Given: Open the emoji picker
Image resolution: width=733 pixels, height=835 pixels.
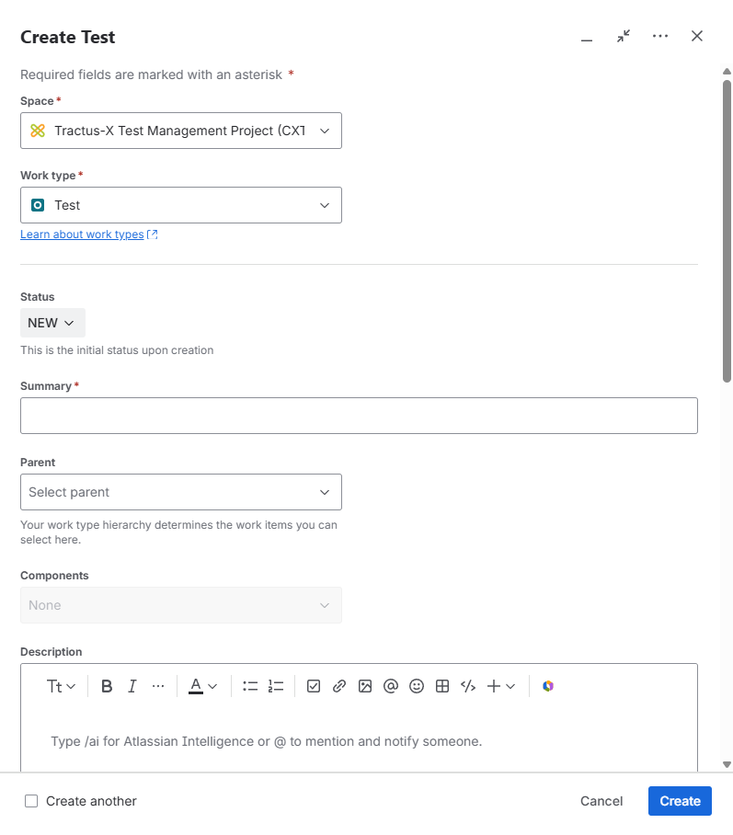Looking at the screenshot, I should (417, 686).
